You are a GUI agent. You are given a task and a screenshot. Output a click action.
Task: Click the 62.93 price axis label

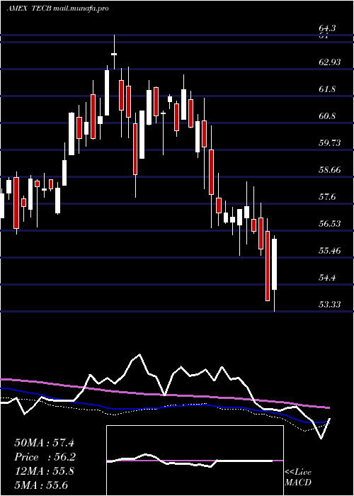[x=329, y=62]
